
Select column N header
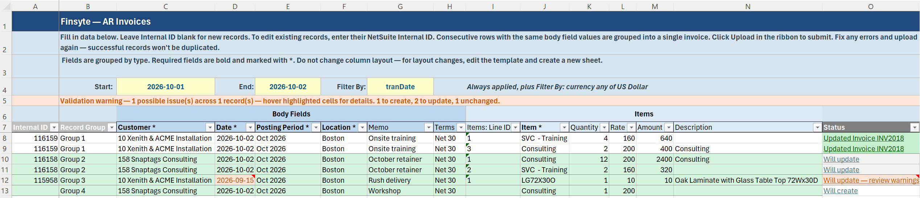click(748, 7)
